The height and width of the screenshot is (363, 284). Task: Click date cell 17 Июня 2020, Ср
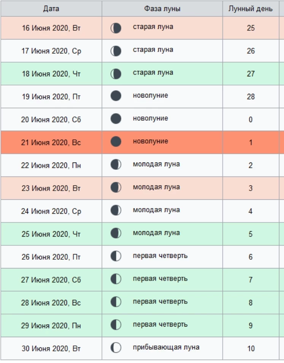[51, 51]
